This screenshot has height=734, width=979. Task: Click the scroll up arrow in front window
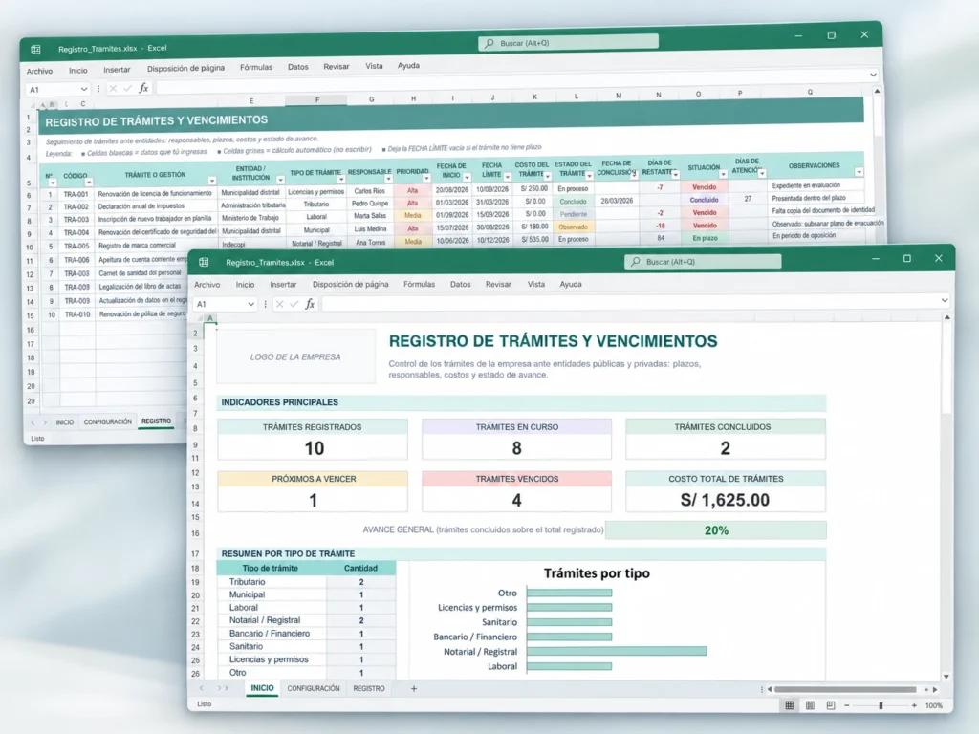point(947,317)
